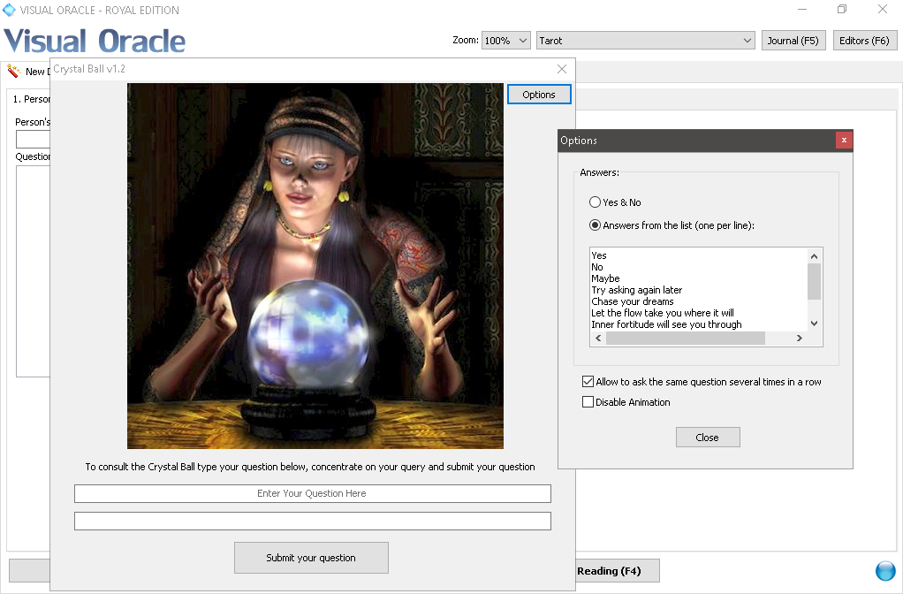Open the Zoom 100% dropdown

(505, 41)
